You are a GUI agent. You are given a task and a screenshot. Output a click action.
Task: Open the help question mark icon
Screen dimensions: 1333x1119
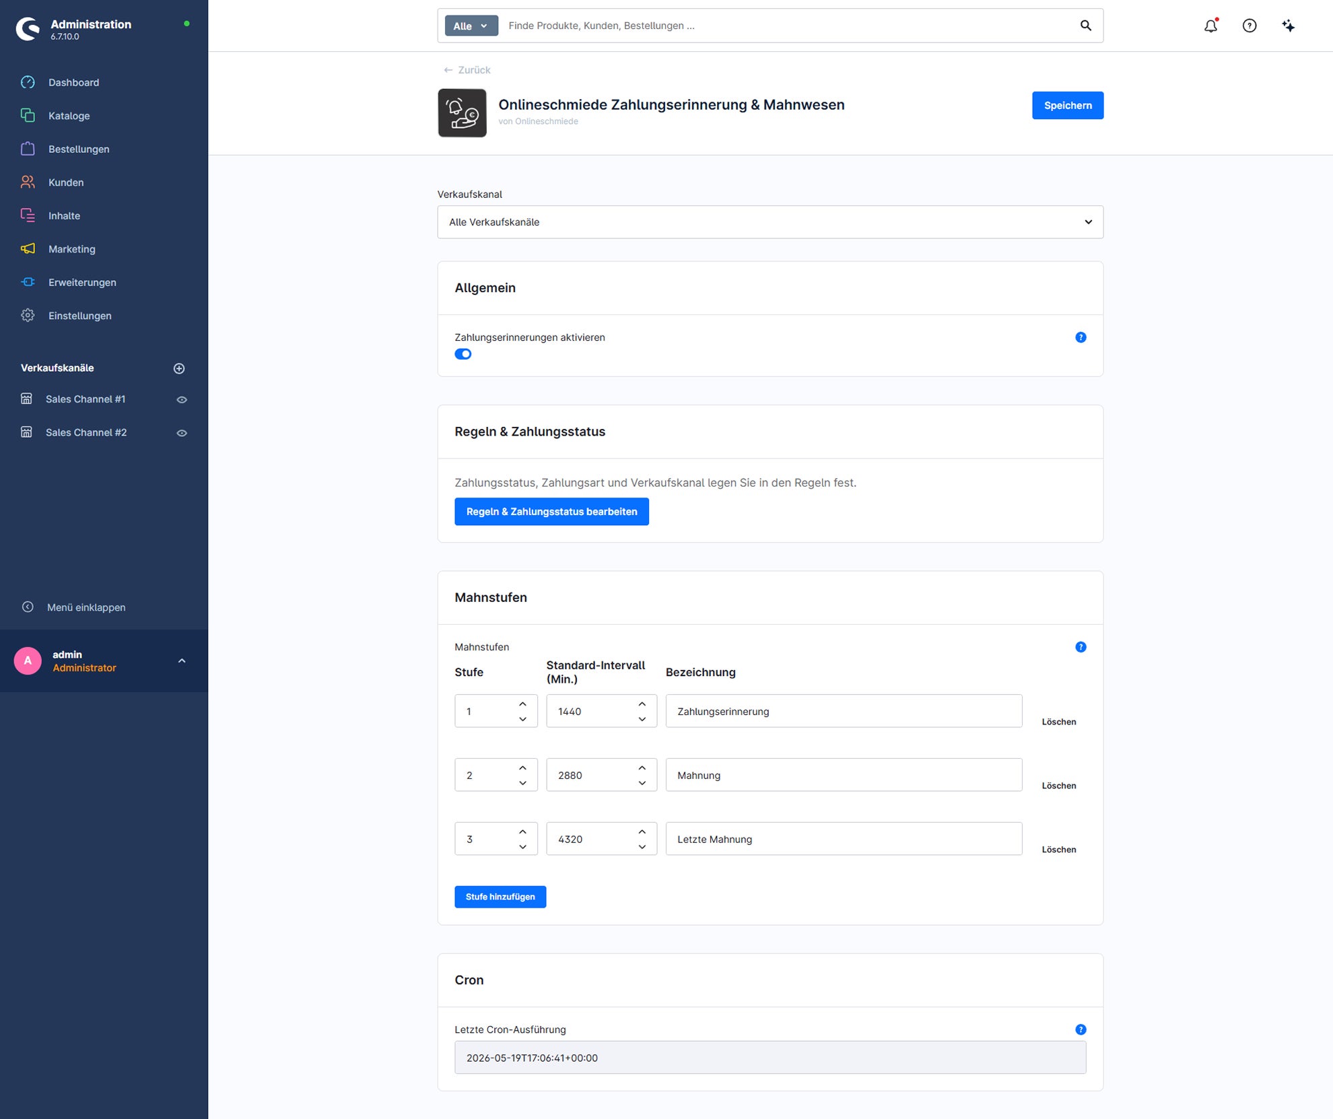point(1250,26)
